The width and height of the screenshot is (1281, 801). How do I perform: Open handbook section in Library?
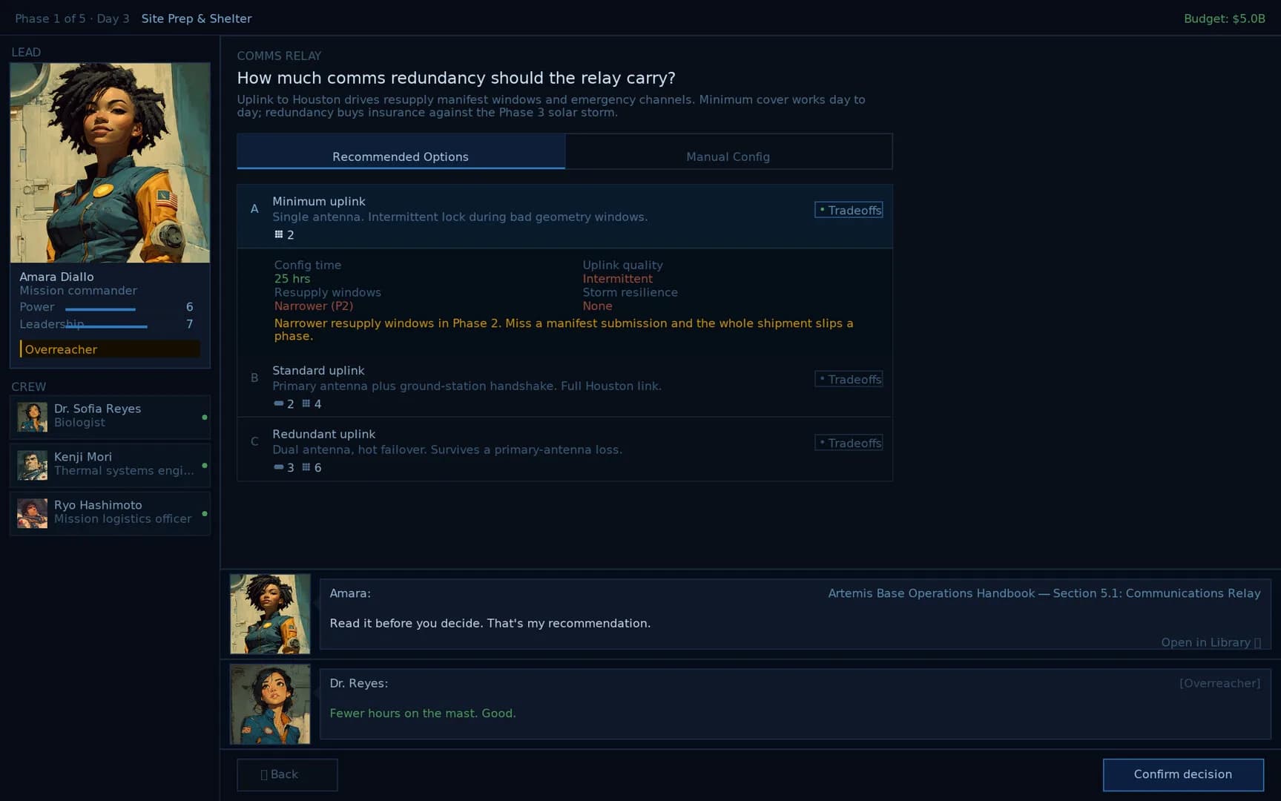point(1211,642)
